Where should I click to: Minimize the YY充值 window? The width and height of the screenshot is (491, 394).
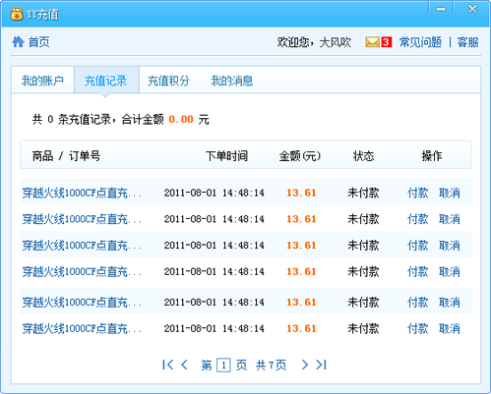click(x=441, y=9)
